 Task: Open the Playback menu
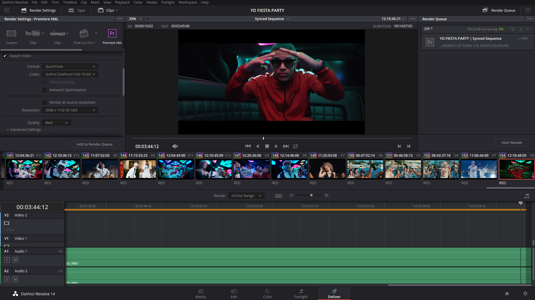point(122,2)
